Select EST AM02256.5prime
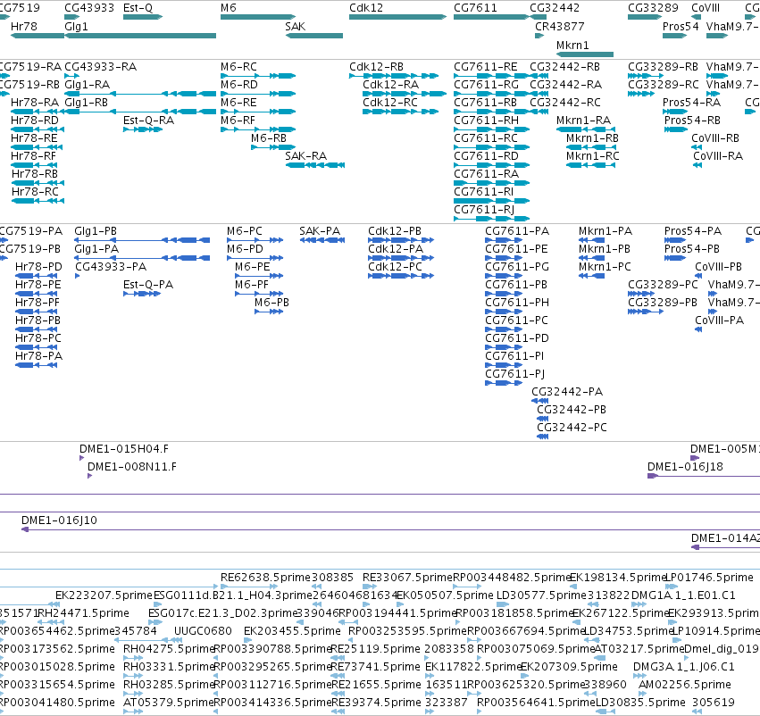Viewport: 760px width, 716px height. tap(685, 684)
